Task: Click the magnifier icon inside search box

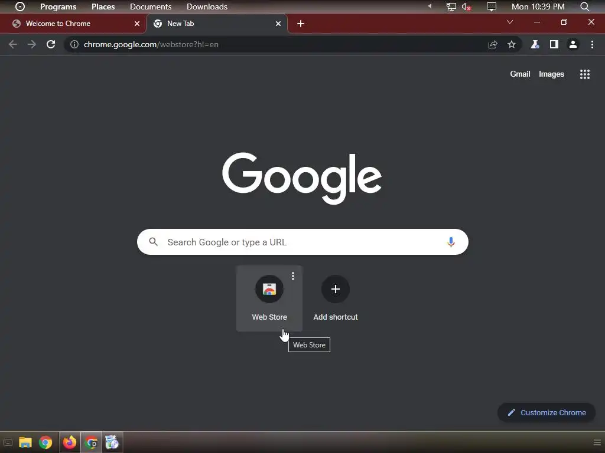Action: [x=154, y=241]
